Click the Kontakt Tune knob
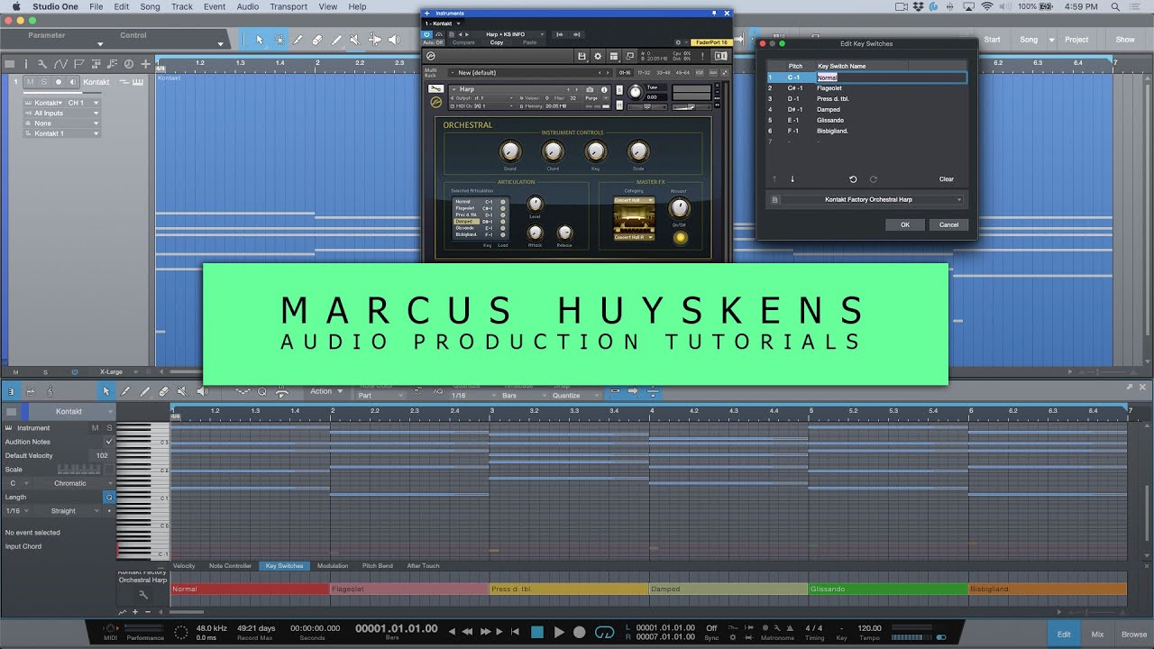 636,92
